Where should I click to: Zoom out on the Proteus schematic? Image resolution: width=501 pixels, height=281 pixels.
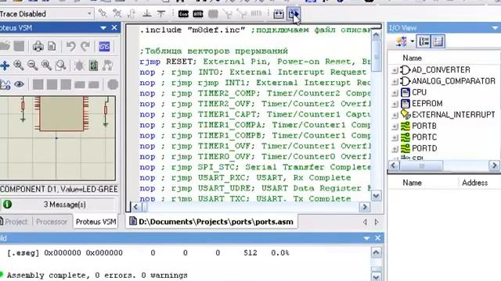pos(33,66)
